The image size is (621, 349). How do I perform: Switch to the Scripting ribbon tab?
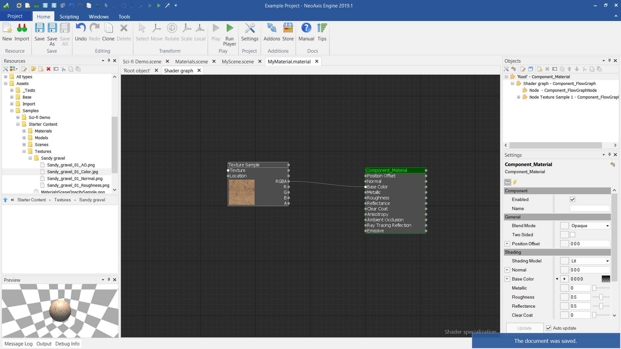(x=69, y=16)
